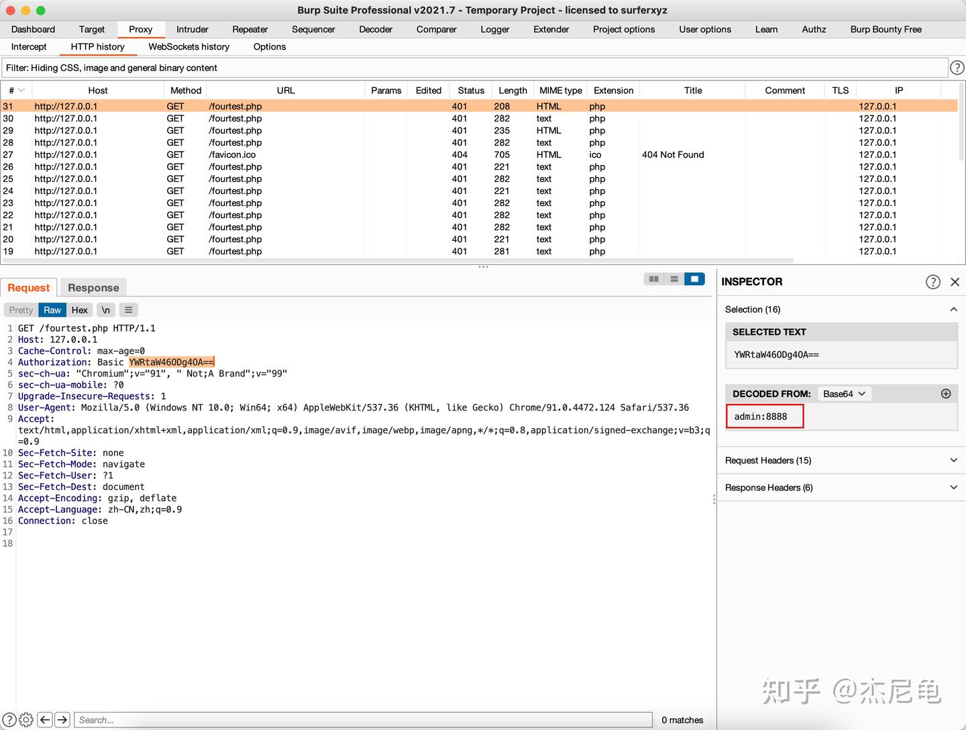Viewport: 966px width, 730px height.
Task: Sort history by the # column
Action: 16,91
